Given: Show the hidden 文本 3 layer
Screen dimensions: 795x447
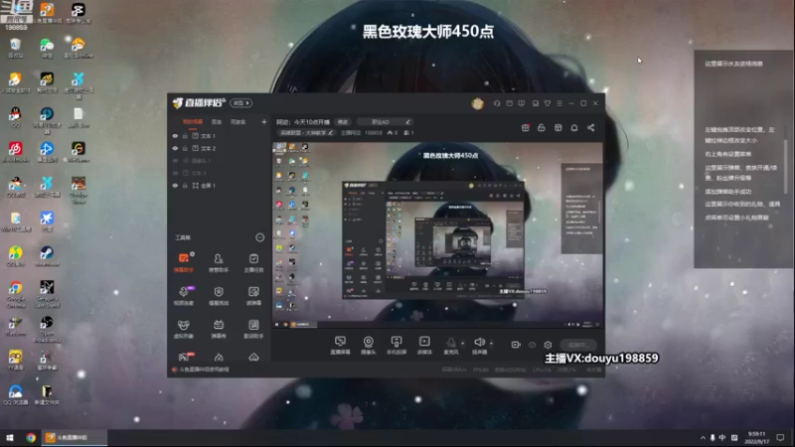Looking at the screenshot, I should (175, 173).
